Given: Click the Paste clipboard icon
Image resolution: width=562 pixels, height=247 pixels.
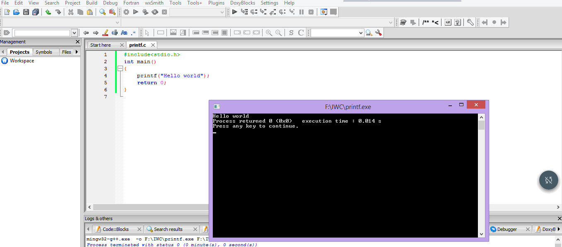Looking at the screenshot, I should (90, 12).
